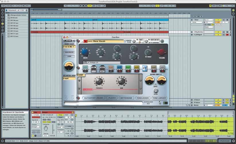Click the tuner fork icon at the GearBox bottom

pos(160,103)
